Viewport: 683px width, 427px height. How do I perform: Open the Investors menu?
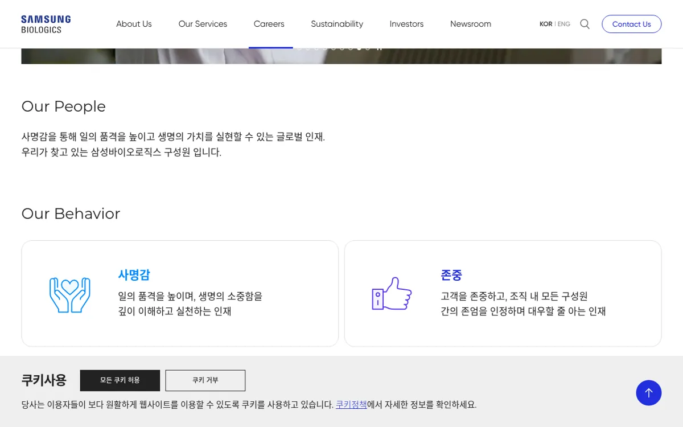(406, 24)
